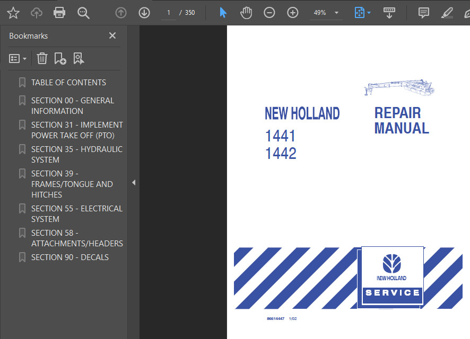Save file to cloud storage
This screenshot has width=470, height=339.
36,12
